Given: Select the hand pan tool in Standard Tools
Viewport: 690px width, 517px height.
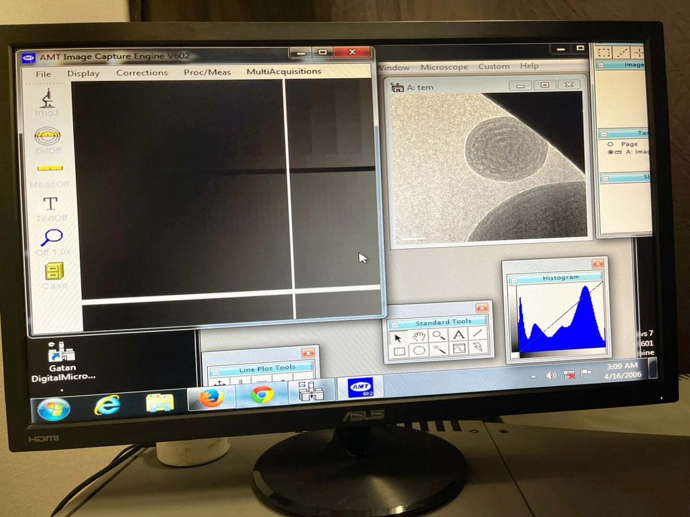Looking at the screenshot, I should (x=419, y=337).
